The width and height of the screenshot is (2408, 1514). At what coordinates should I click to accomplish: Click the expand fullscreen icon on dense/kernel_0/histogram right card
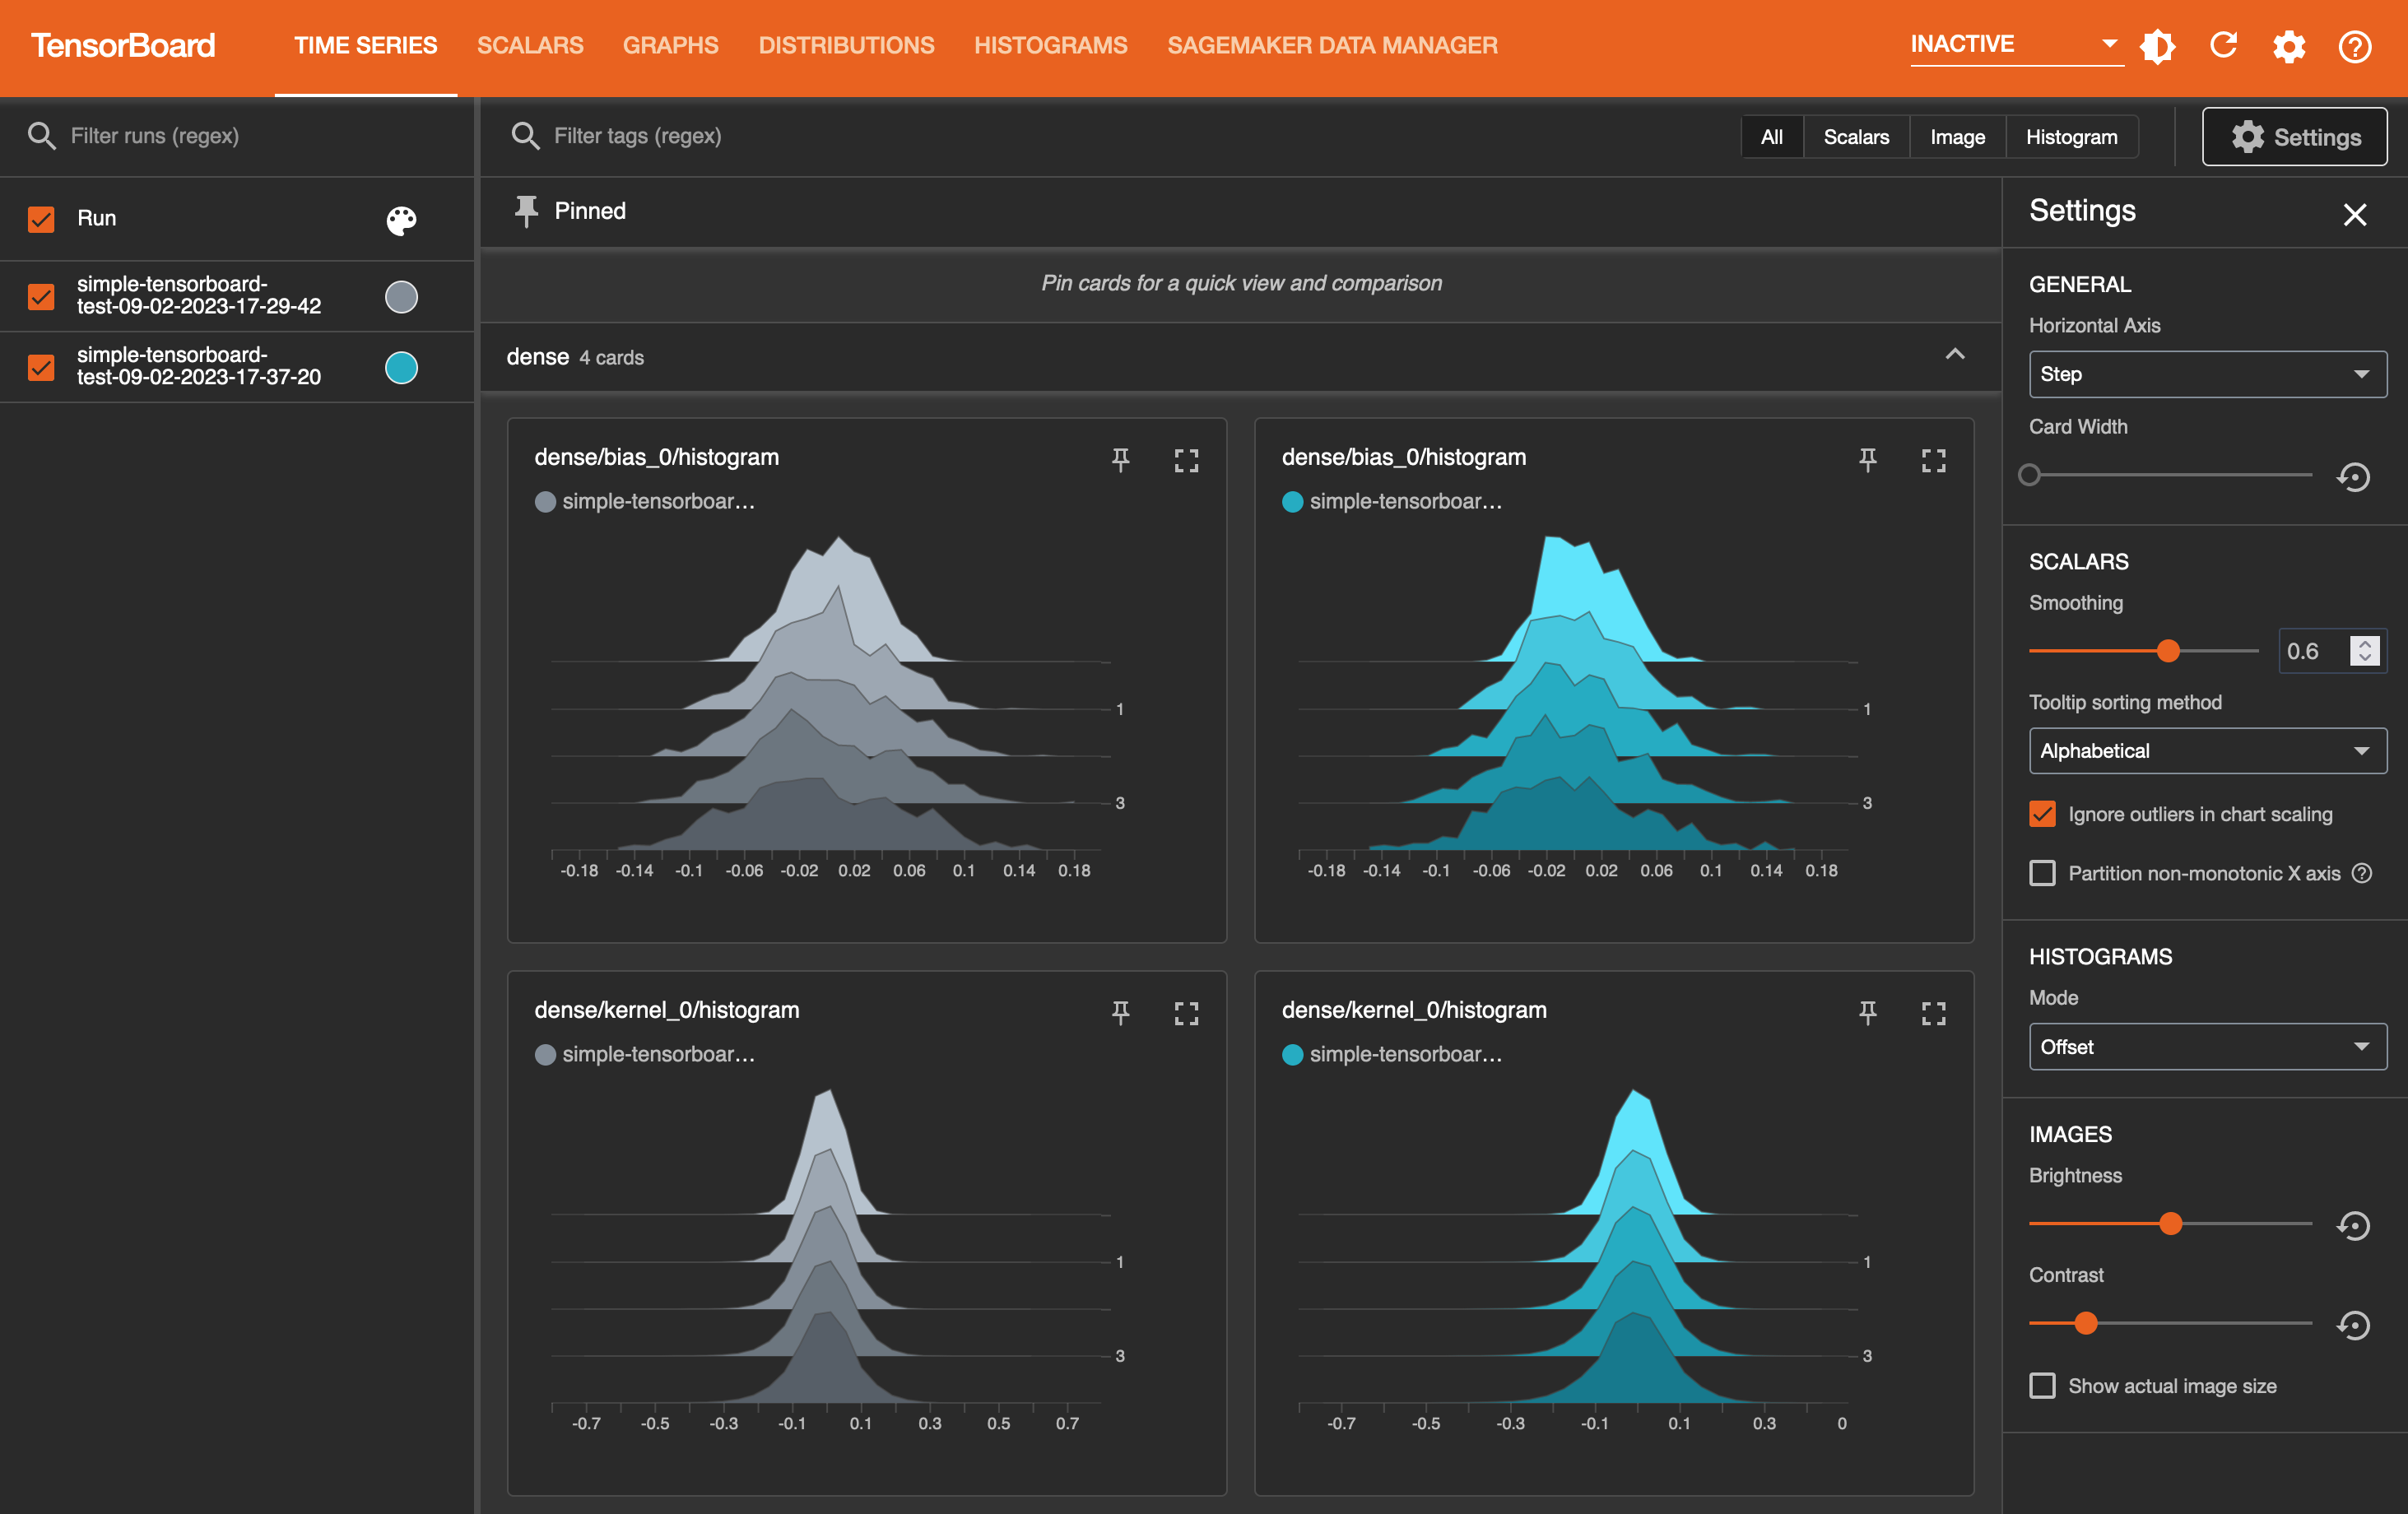[1934, 1014]
